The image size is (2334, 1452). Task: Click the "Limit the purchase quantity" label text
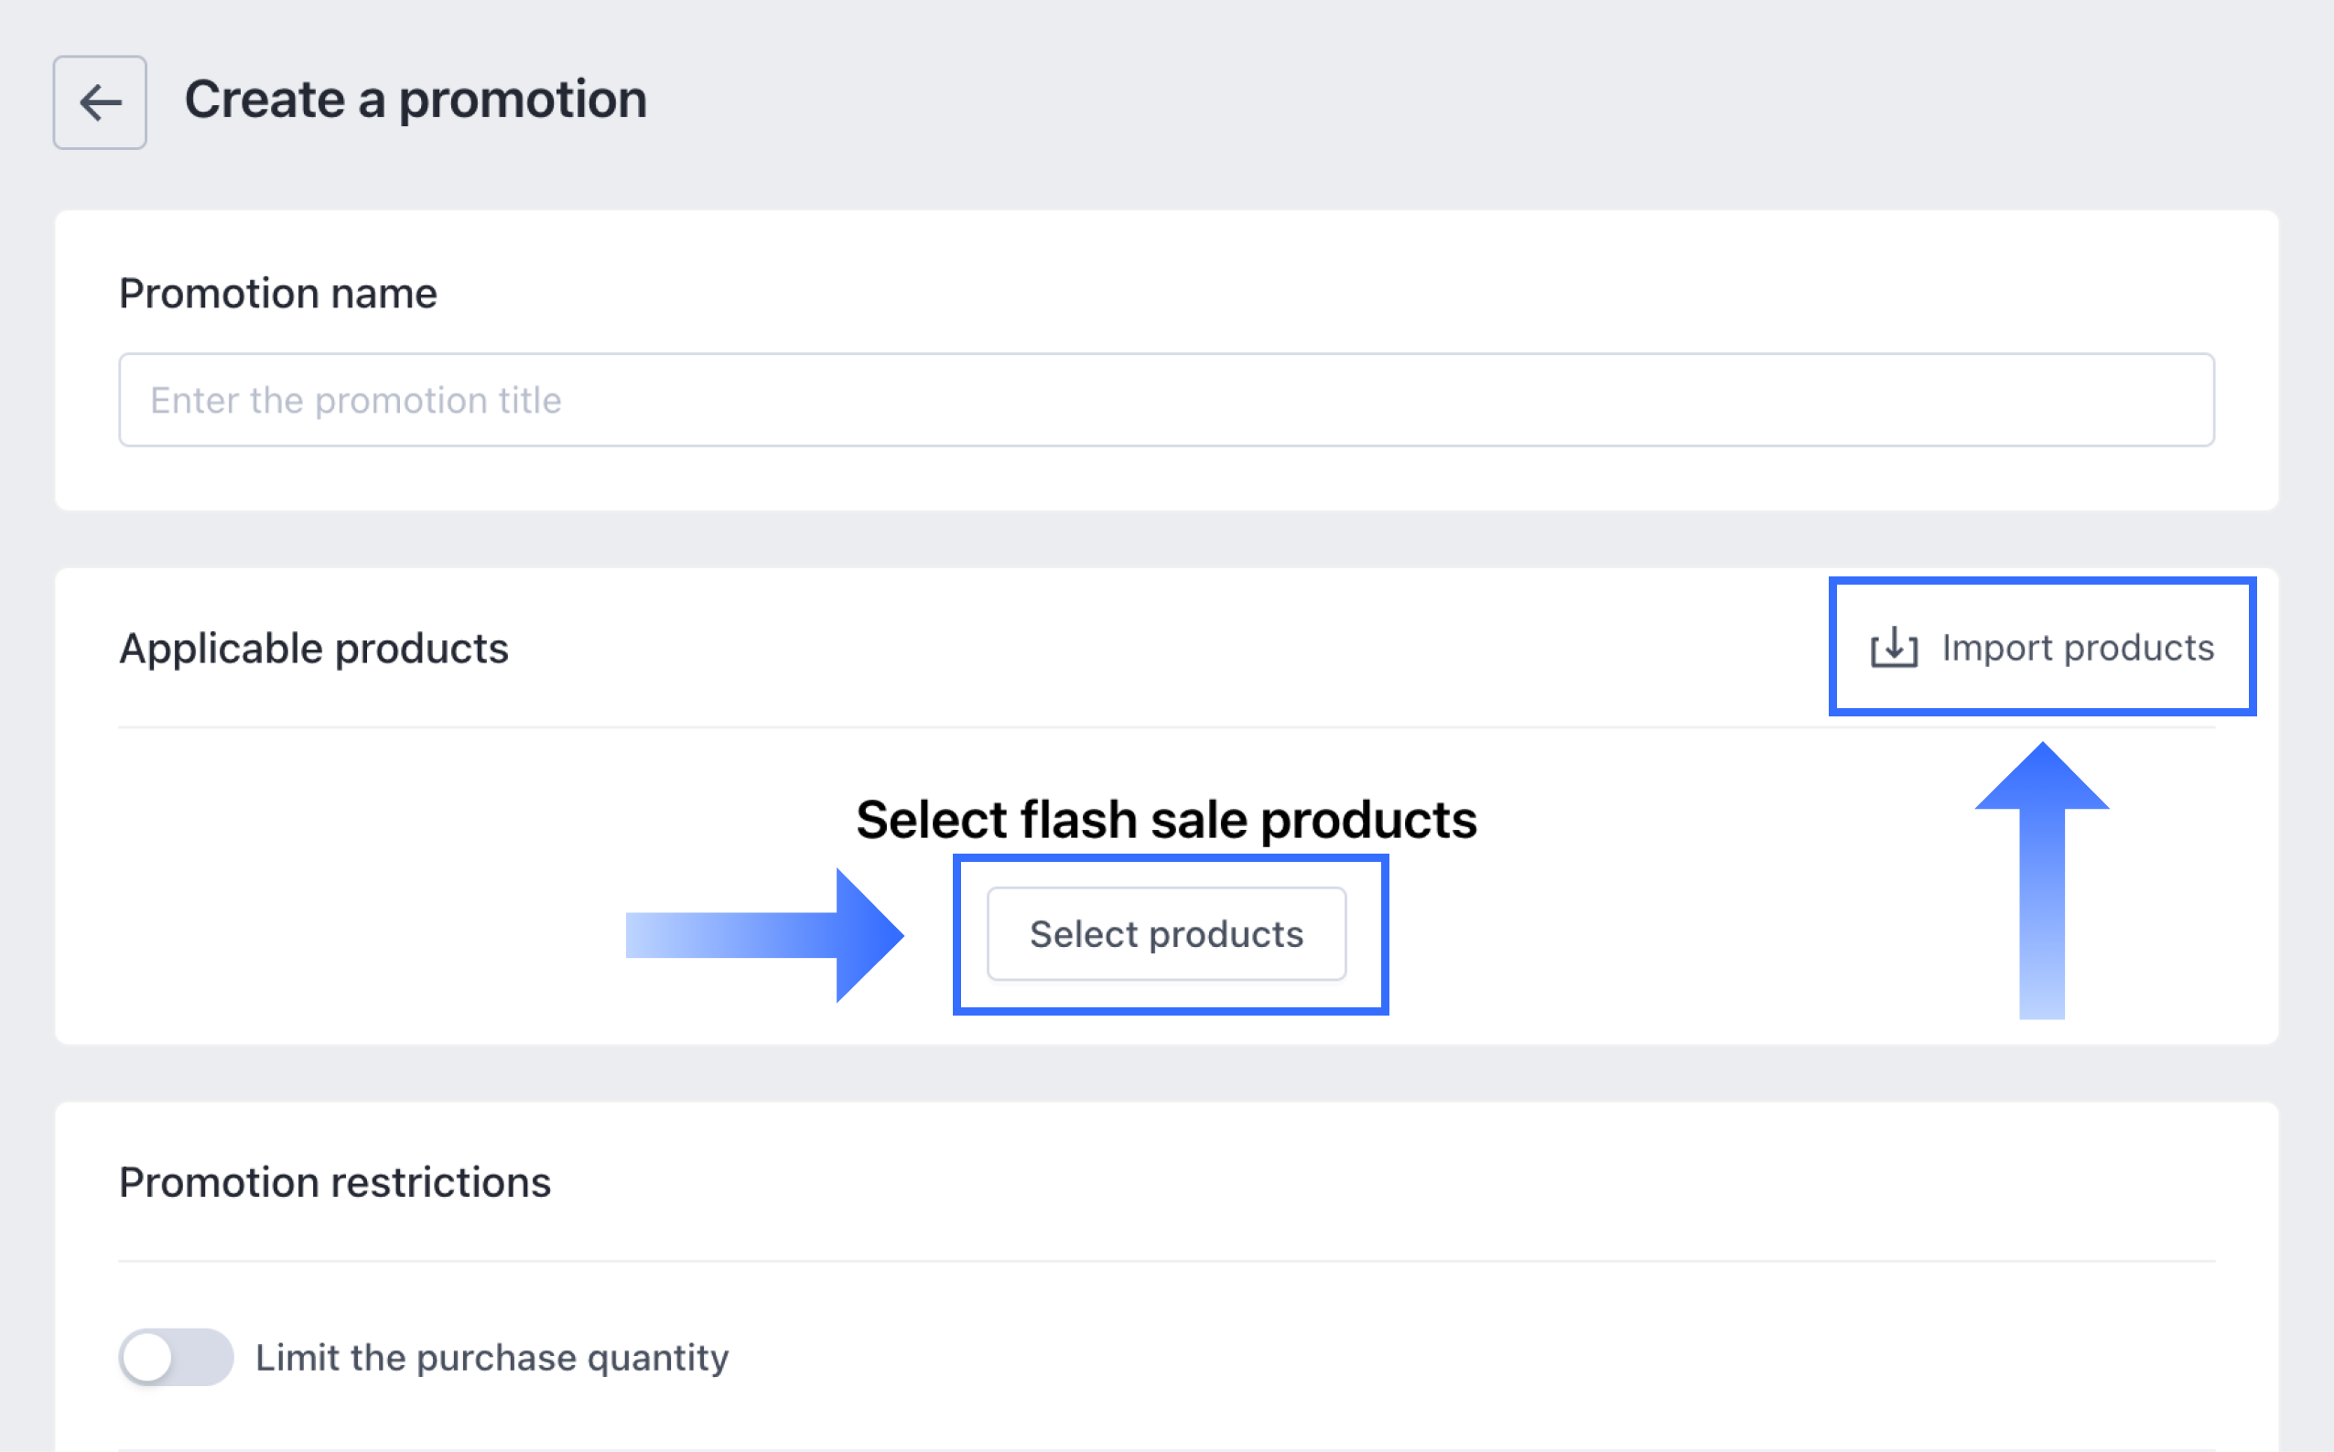(492, 1358)
